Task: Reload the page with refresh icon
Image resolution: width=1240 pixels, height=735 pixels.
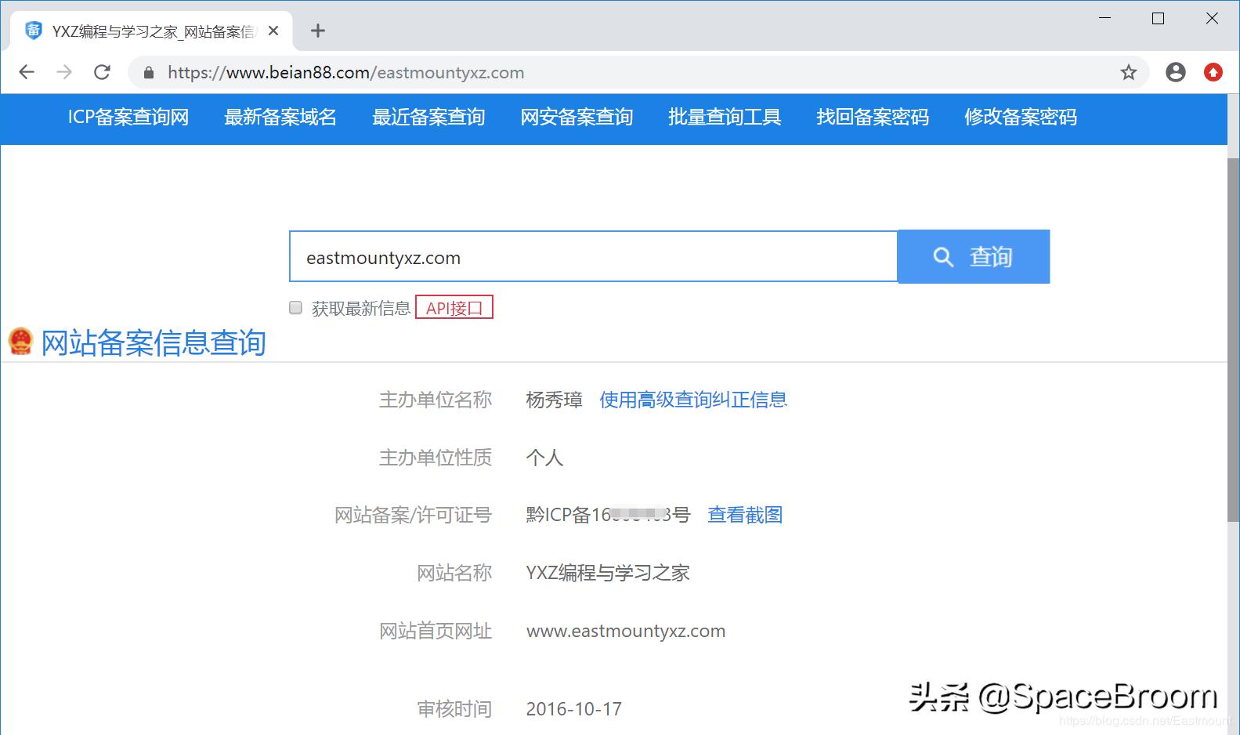Action: (102, 72)
